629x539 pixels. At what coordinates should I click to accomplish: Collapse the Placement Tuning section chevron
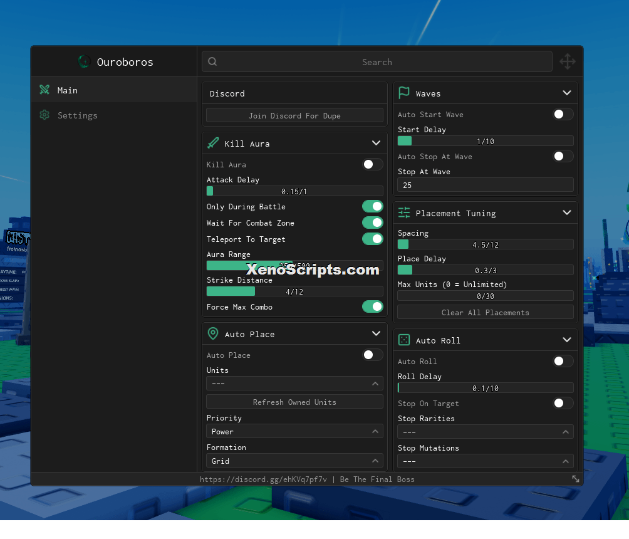tap(567, 212)
